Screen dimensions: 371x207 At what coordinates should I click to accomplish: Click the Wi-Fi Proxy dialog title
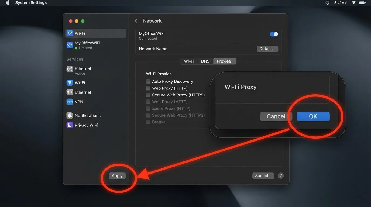point(241,87)
